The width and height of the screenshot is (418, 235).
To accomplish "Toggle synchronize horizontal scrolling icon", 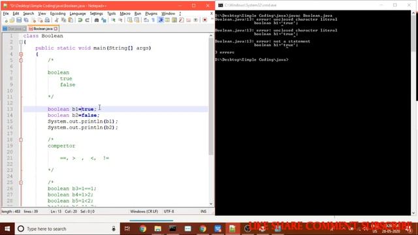I will (137, 20).
